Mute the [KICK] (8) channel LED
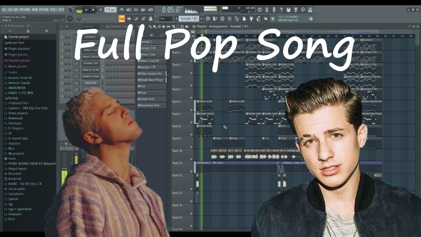Image resolution: width=421 pixels, height=237 pixels. click(x=62, y=83)
